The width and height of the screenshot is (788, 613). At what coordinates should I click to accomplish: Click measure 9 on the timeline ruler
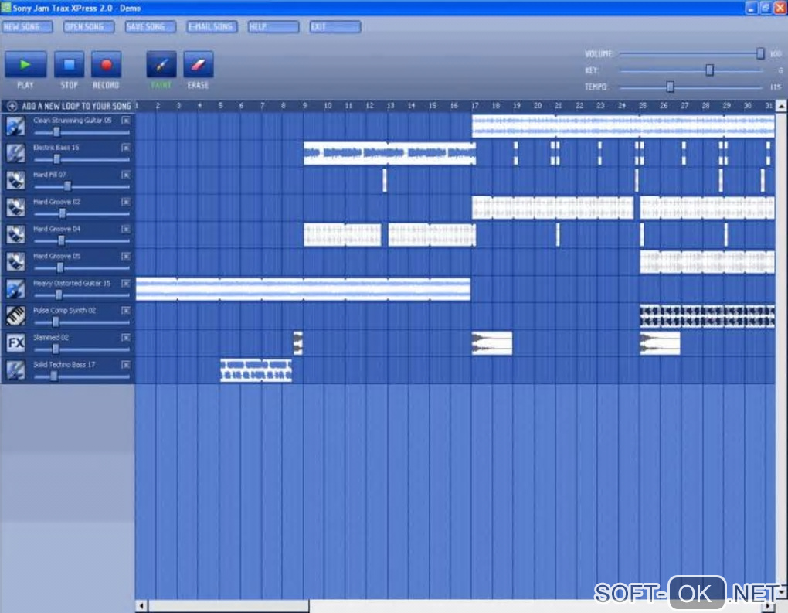(305, 106)
